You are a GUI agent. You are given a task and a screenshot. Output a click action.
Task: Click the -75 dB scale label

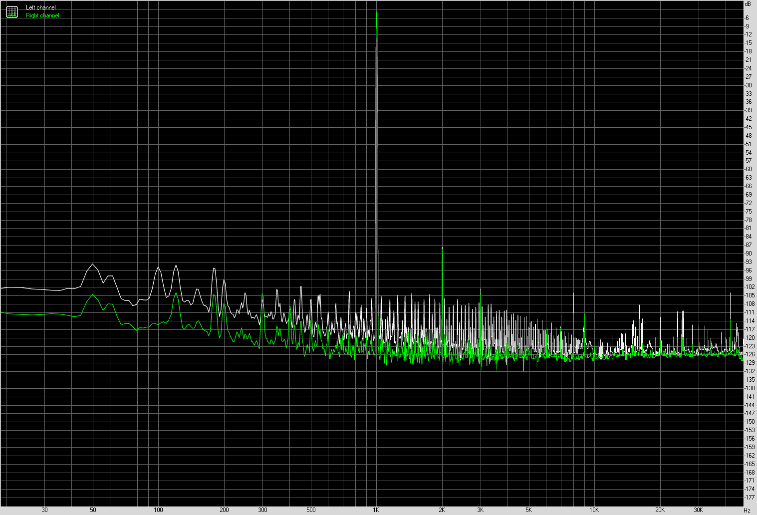click(748, 211)
